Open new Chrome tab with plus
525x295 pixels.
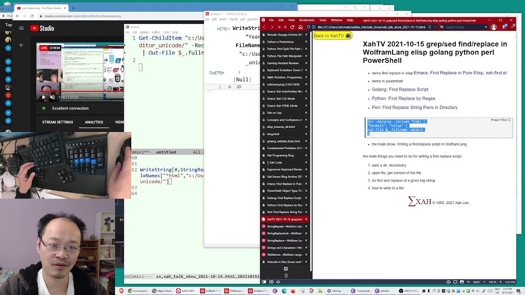[x=73, y=8]
